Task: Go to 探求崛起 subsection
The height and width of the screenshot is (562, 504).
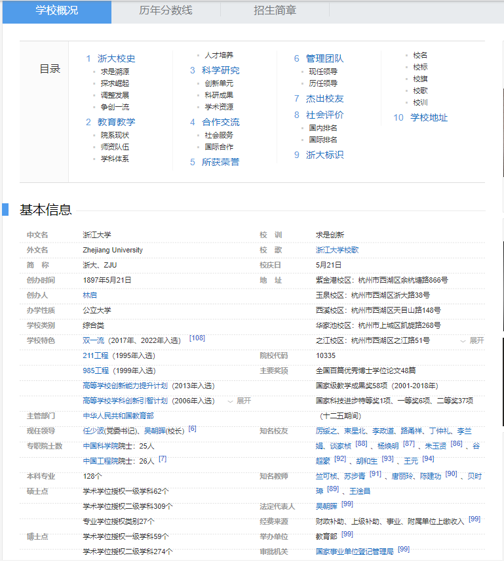Action: (115, 83)
